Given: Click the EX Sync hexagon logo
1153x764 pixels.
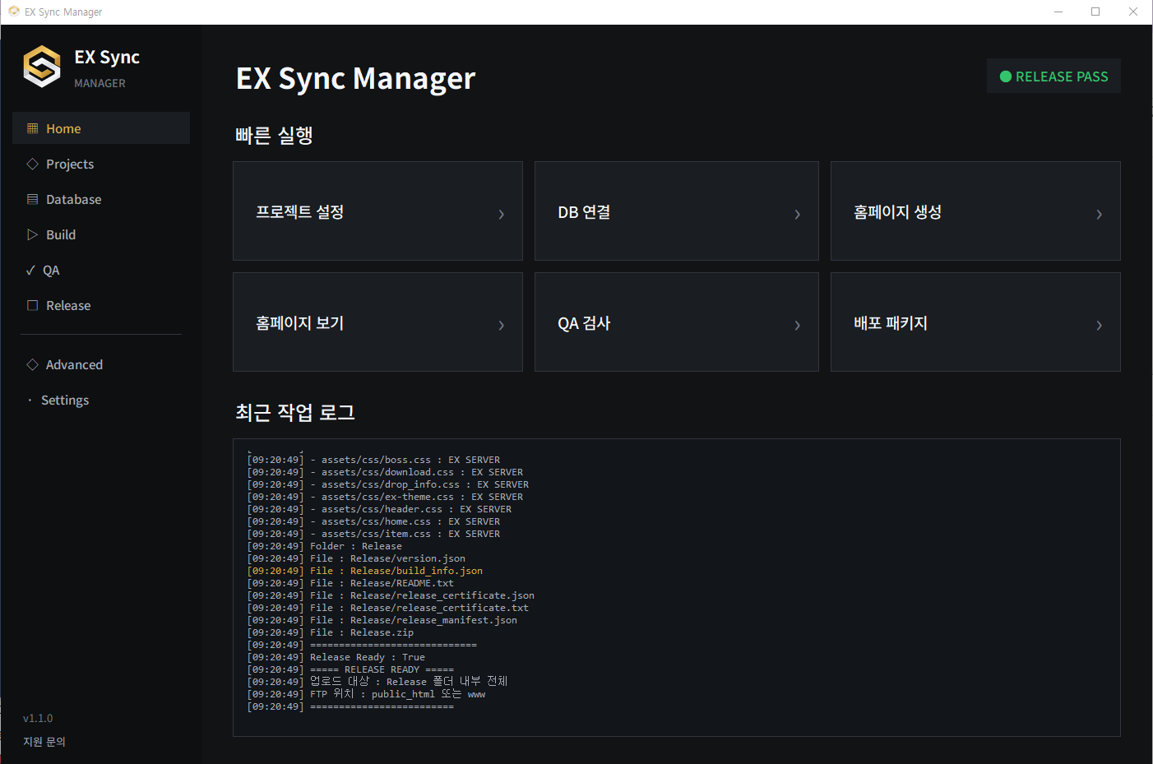Looking at the screenshot, I should coord(42,67).
